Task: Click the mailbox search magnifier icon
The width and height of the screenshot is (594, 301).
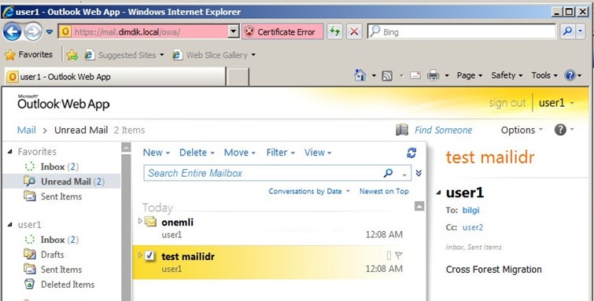Action: pyautogui.click(x=389, y=173)
